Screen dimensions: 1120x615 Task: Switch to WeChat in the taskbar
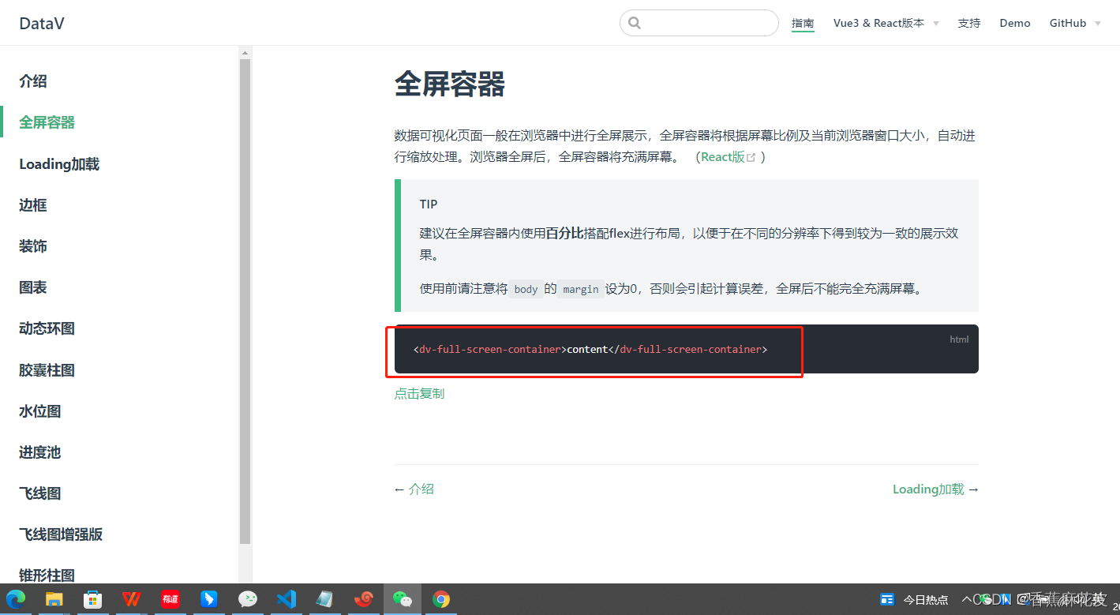pos(403,599)
